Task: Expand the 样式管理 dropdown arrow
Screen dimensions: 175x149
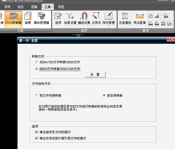Action: pos(108,26)
